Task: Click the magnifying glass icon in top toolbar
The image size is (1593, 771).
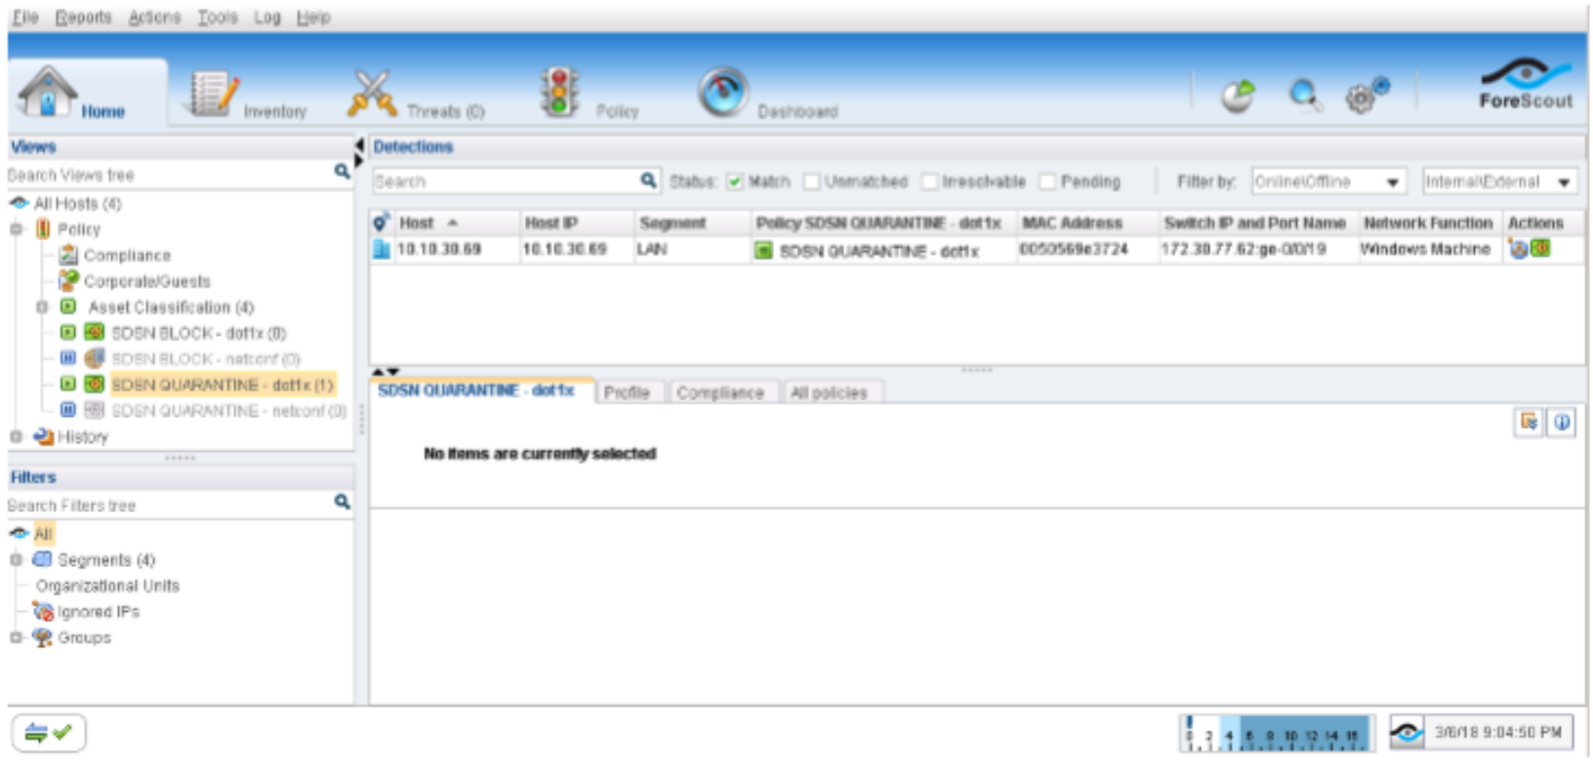Action: click(x=1305, y=96)
